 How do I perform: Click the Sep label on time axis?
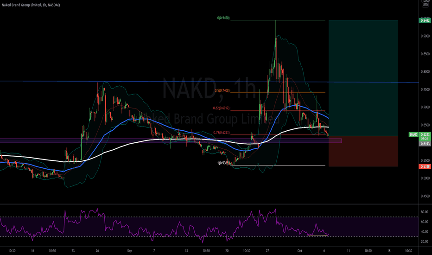130,251
